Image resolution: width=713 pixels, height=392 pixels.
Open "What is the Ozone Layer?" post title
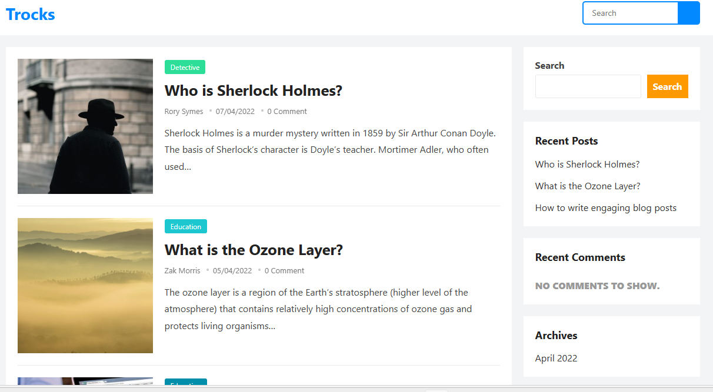(254, 250)
